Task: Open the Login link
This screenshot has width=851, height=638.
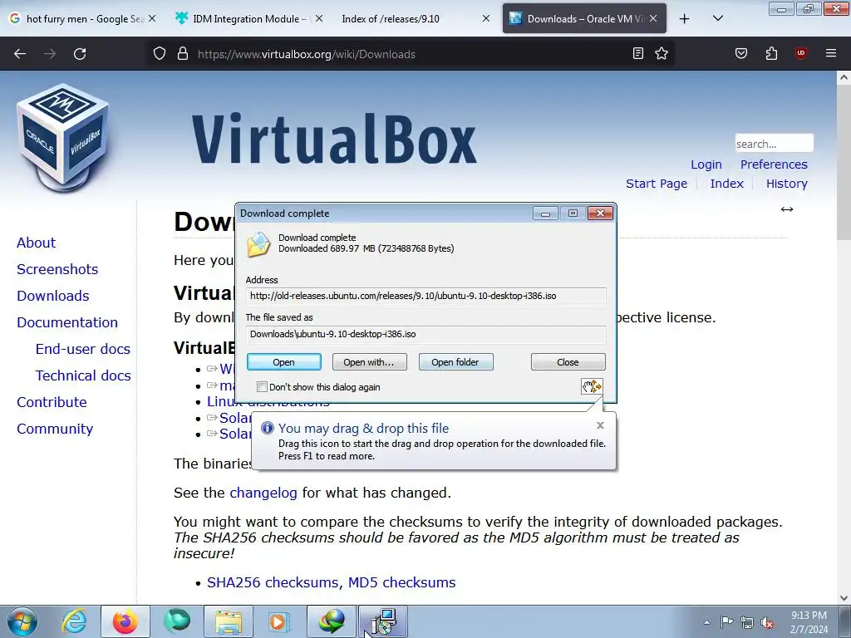Action: pyautogui.click(x=706, y=164)
